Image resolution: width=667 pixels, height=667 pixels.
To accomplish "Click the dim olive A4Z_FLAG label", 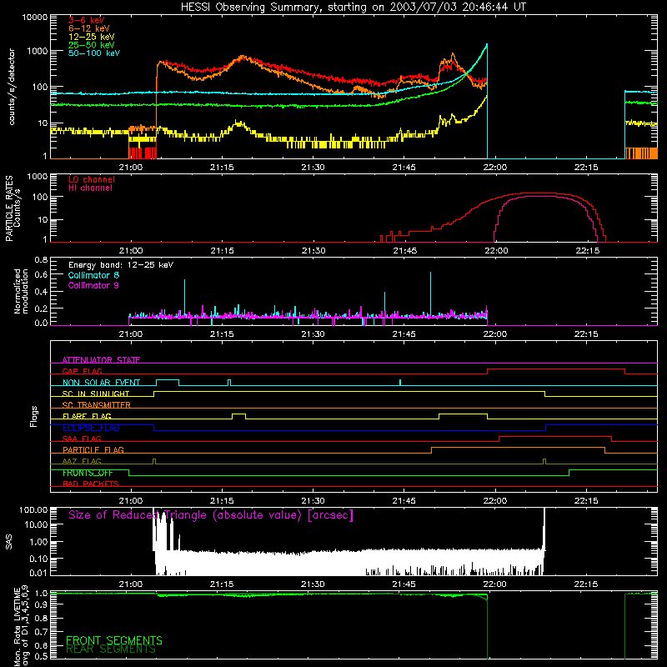I will click(x=82, y=461).
